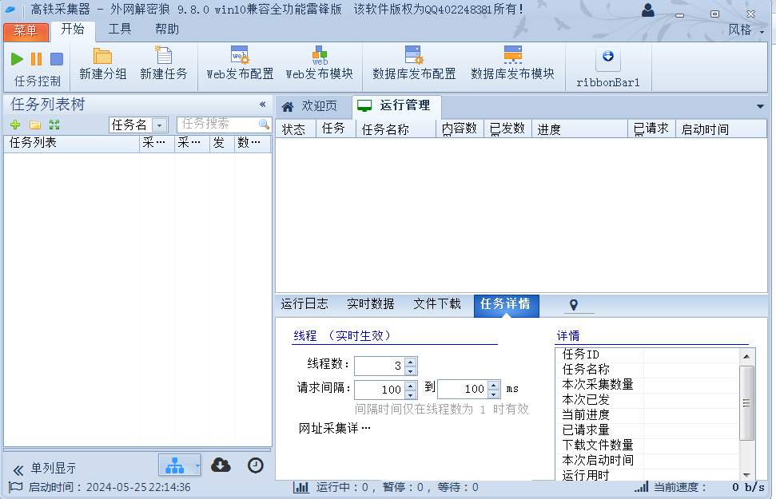The width and height of the screenshot is (776, 499).
Task: Click the clock schedule icon at bottom left
Action: click(256, 465)
